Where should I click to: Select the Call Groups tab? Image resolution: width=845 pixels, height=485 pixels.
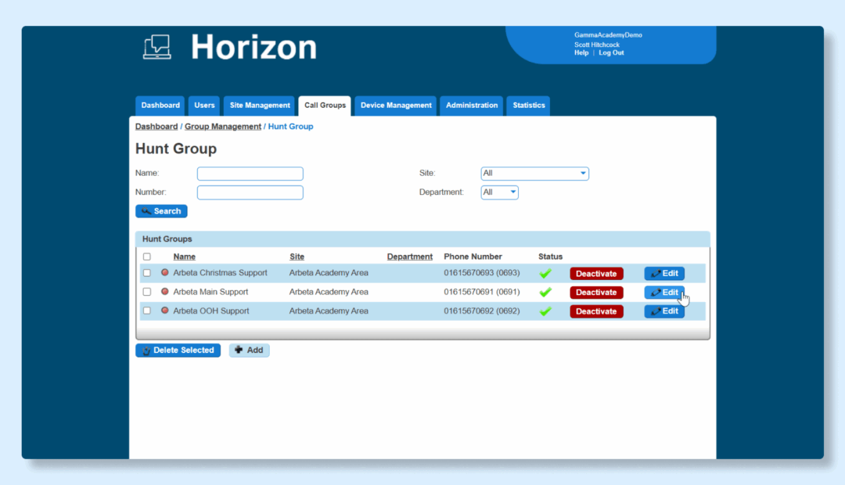click(x=325, y=105)
